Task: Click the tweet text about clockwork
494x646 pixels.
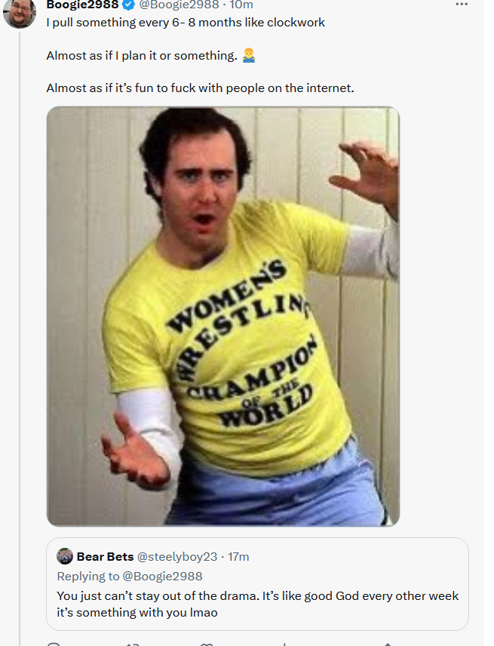Action: 186,22
